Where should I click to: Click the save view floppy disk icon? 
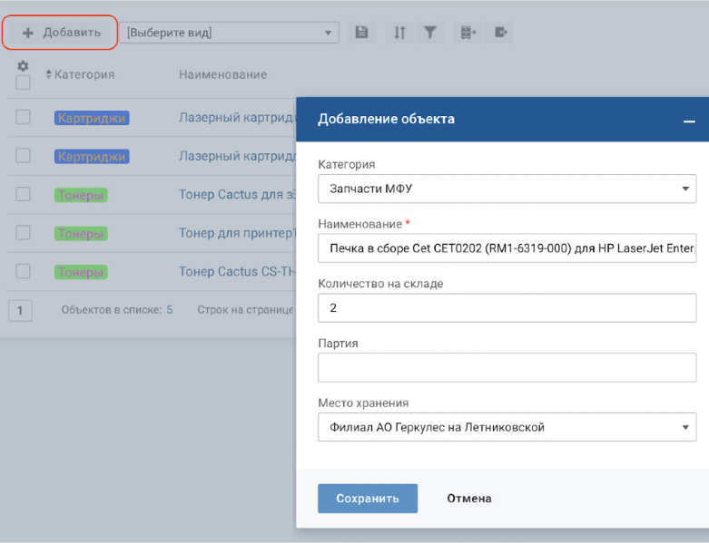pyautogui.click(x=361, y=33)
